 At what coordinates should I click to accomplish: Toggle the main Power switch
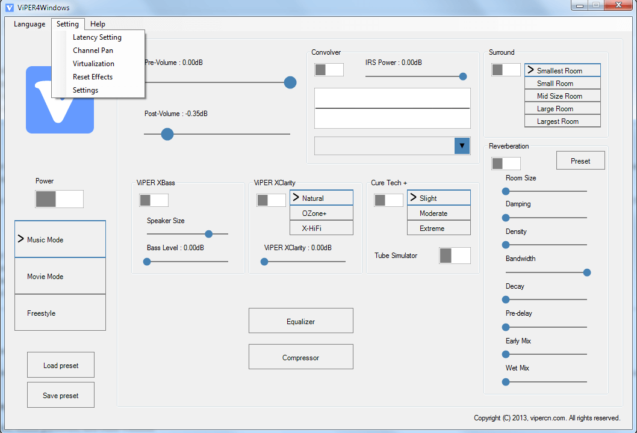point(59,199)
